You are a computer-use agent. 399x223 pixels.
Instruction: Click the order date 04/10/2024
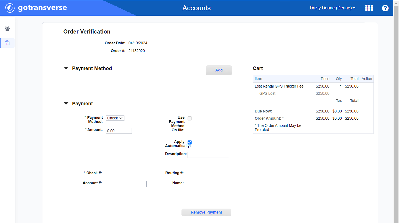[138, 43]
